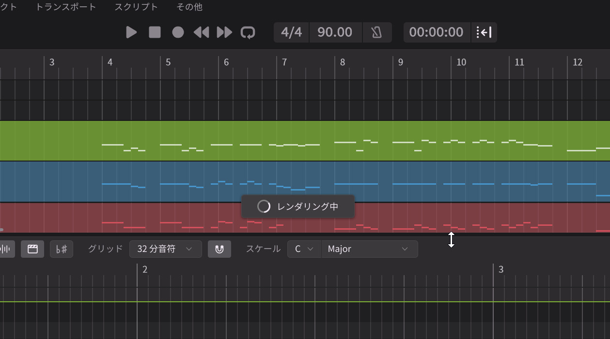Click the flat/sharp accidentals icon
The image size is (610, 339).
pos(62,249)
